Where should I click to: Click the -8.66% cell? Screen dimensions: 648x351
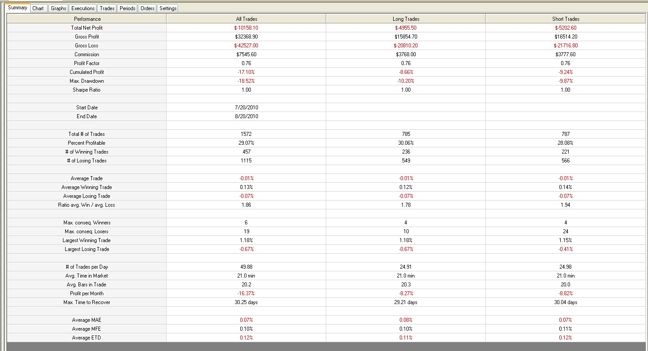tap(406, 72)
